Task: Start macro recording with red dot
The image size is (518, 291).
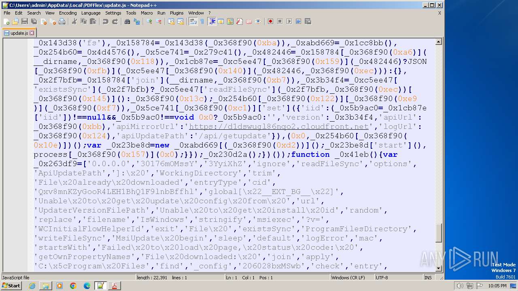Action: [x=270, y=21]
